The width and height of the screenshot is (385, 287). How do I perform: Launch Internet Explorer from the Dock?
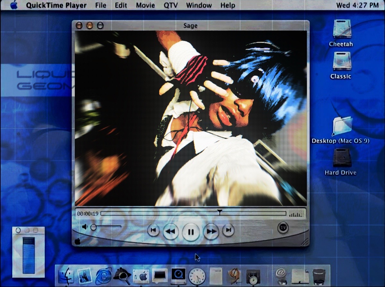click(x=103, y=276)
